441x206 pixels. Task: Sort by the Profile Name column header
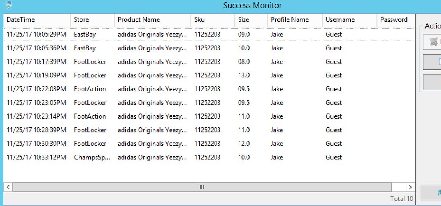[x=295, y=20]
